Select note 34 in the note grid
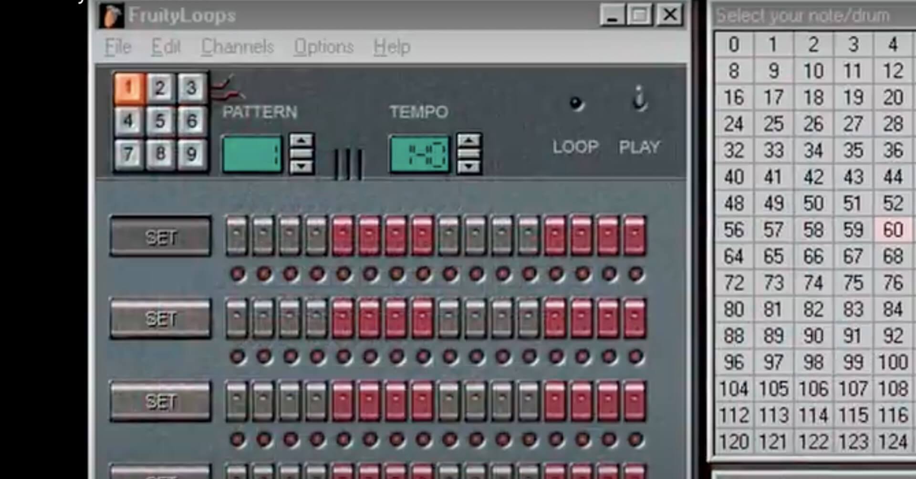Screen dimensions: 916x479 813,151
